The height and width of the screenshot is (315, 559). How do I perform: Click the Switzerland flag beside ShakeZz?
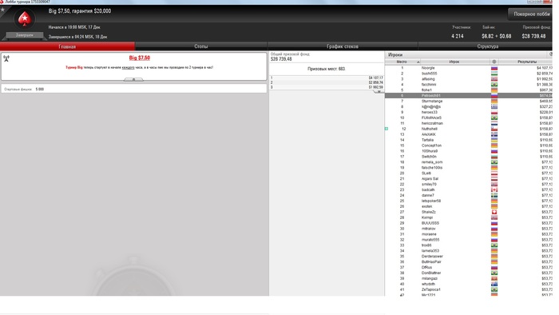click(494, 212)
